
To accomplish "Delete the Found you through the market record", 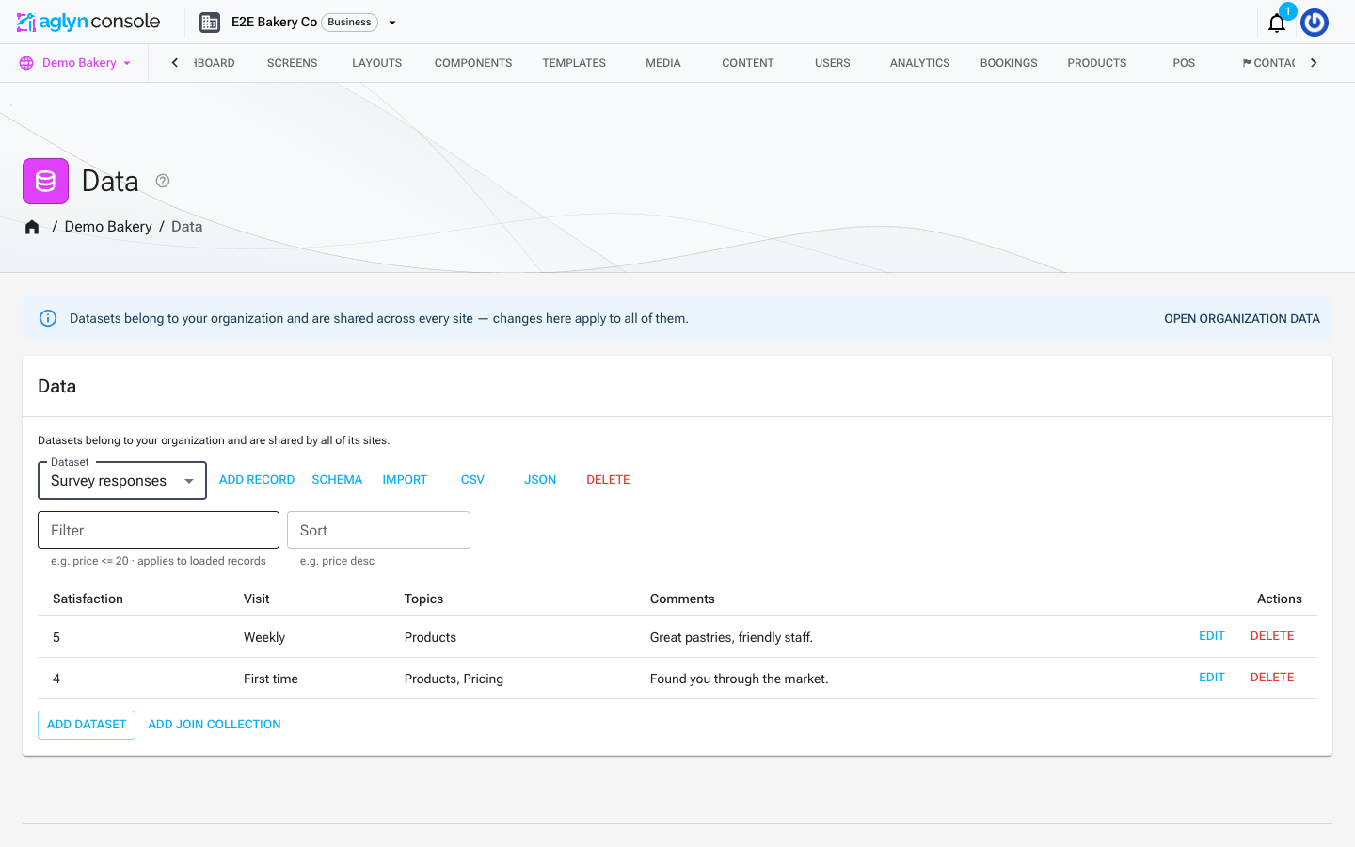I will click(x=1272, y=678).
